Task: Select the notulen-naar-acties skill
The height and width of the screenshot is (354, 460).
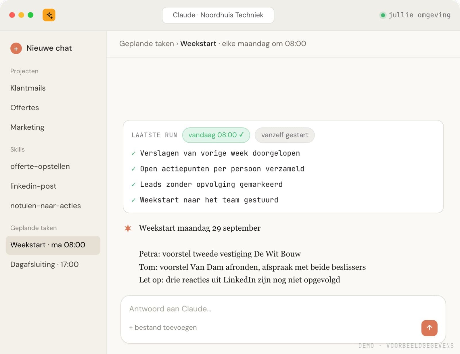Action: pyautogui.click(x=45, y=206)
